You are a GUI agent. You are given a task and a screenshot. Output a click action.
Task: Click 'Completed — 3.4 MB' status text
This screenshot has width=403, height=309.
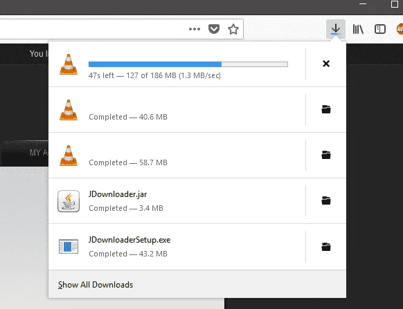click(126, 208)
